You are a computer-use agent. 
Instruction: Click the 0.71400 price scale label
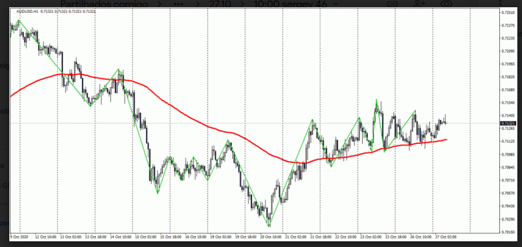508,116
